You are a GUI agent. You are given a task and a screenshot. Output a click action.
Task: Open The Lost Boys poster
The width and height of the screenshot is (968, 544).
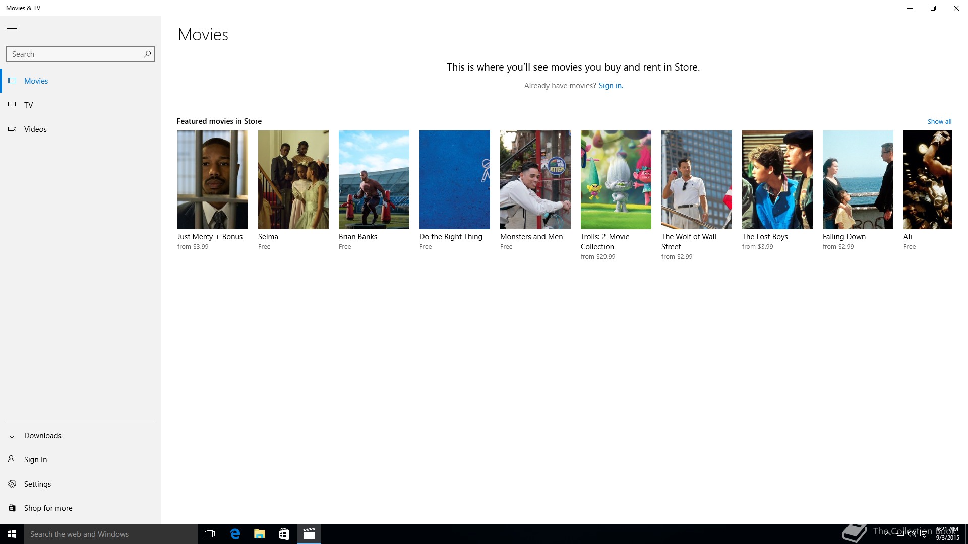click(x=777, y=180)
